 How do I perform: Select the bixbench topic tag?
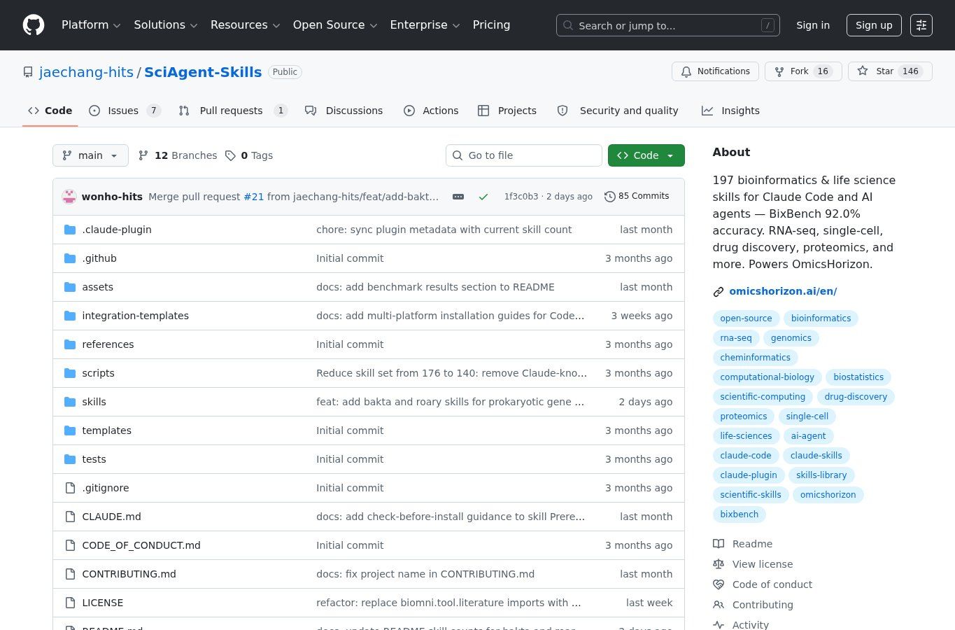click(x=740, y=514)
